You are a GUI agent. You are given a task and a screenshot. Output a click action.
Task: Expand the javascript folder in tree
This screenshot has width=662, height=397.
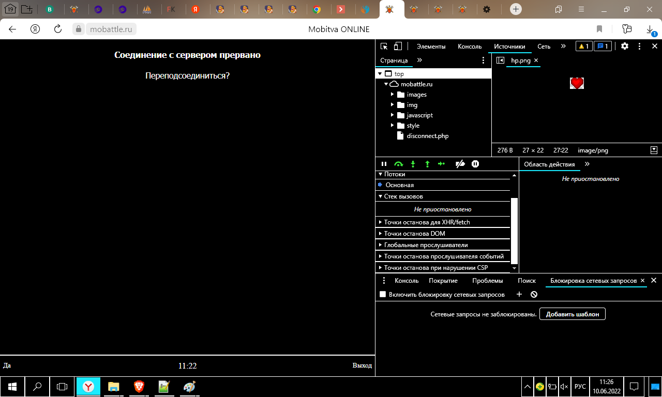pyautogui.click(x=393, y=115)
